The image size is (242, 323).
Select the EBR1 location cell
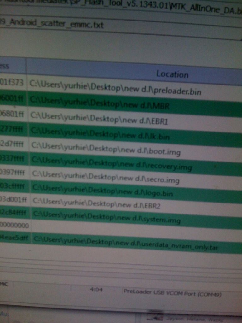[x=99, y=119]
